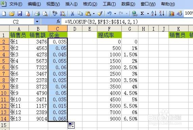
Task: Expand the Undo history dropdown arrow
Action: [x=115, y=14]
